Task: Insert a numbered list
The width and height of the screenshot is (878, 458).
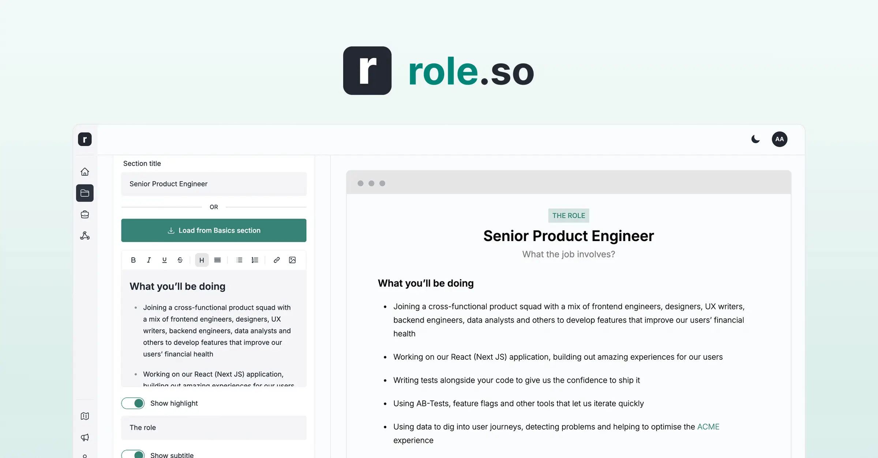Action: [x=255, y=260]
